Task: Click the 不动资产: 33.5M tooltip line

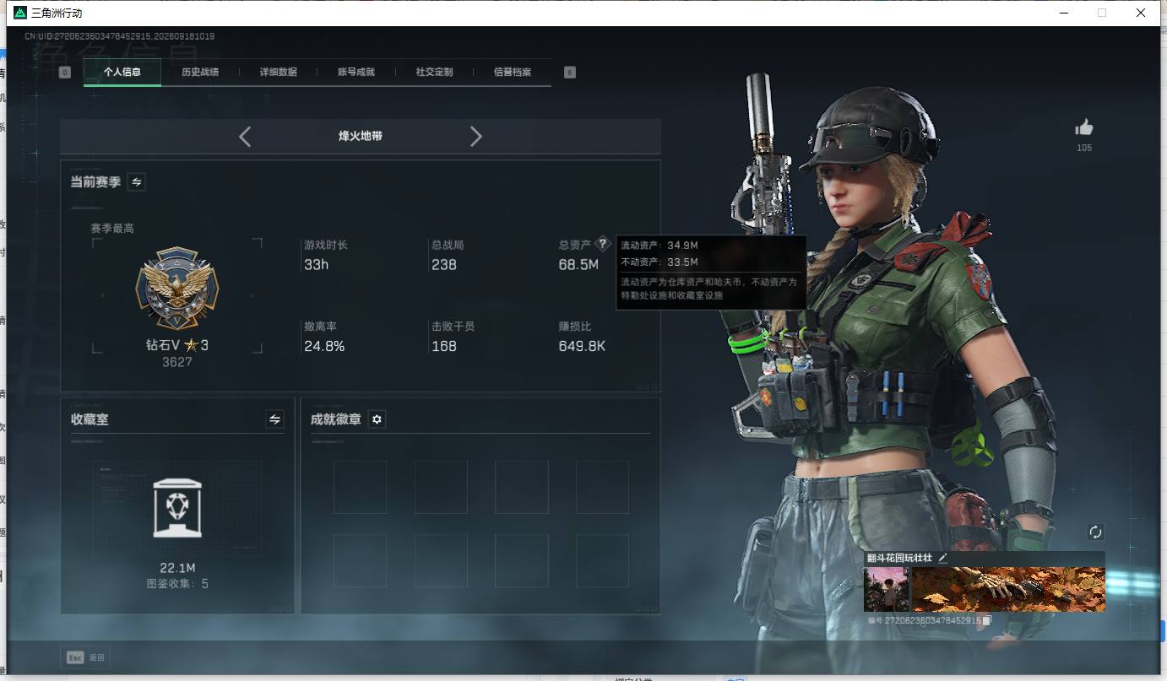Action: tap(659, 262)
